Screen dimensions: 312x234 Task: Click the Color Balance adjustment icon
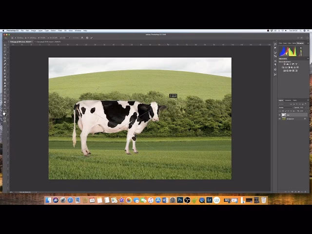tap(286, 67)
